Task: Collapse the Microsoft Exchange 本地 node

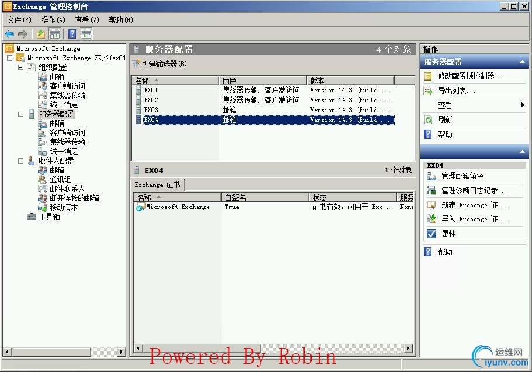Action: click(10, 58)
